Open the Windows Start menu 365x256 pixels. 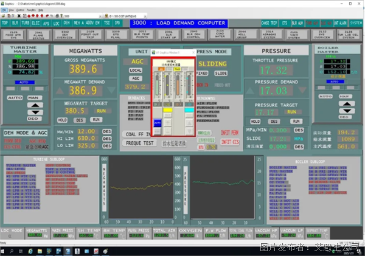tap(2, 251)
